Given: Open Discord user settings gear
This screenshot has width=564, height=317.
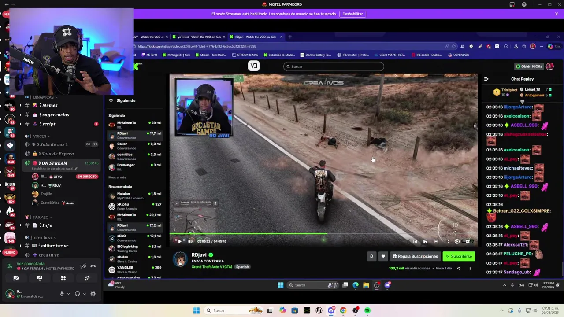Looking at the screenshot, I should tap(93, 294).
